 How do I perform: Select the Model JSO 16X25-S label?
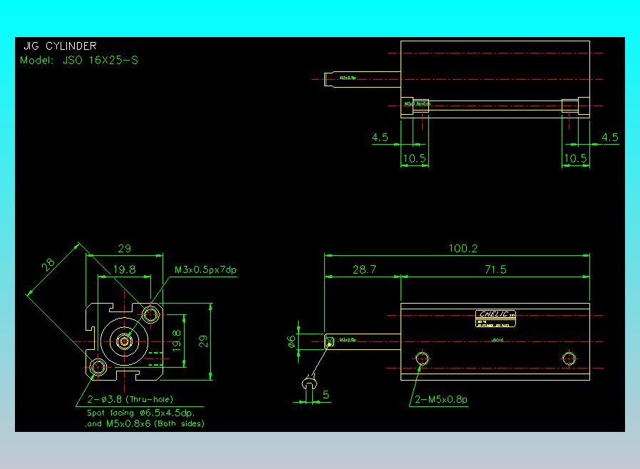pos(79,61)
